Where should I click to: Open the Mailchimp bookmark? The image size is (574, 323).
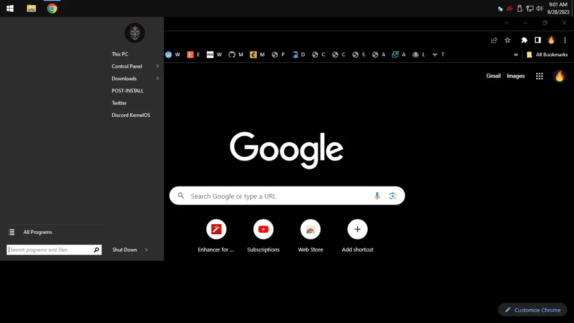click(x=257, y=55)
